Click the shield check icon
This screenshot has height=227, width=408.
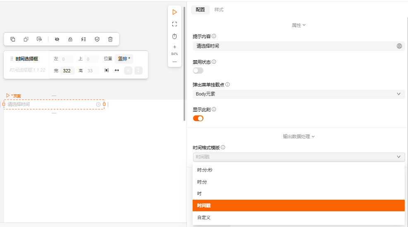97,39
